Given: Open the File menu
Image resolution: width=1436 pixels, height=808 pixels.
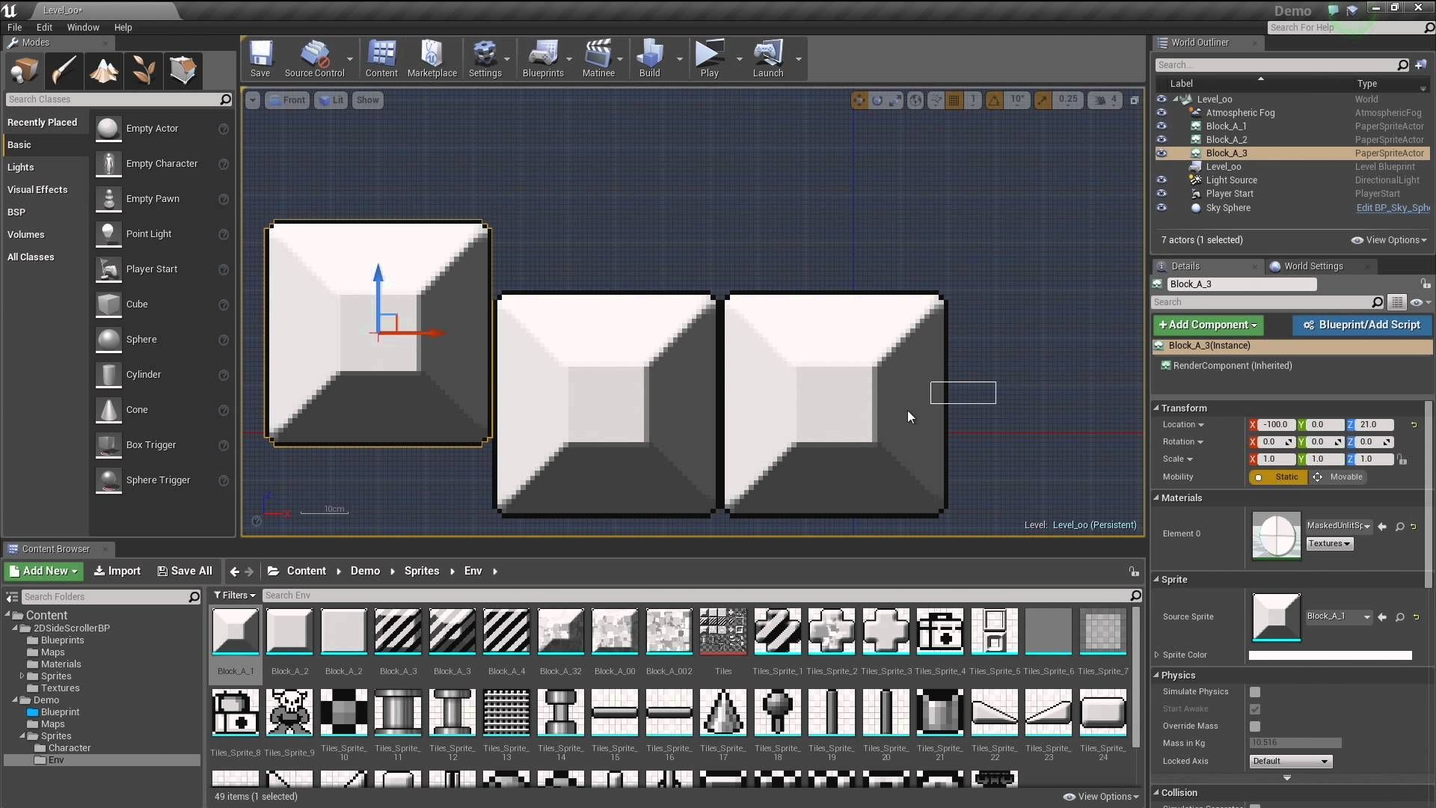Looking at the screenshot, I should click(14, 28).
